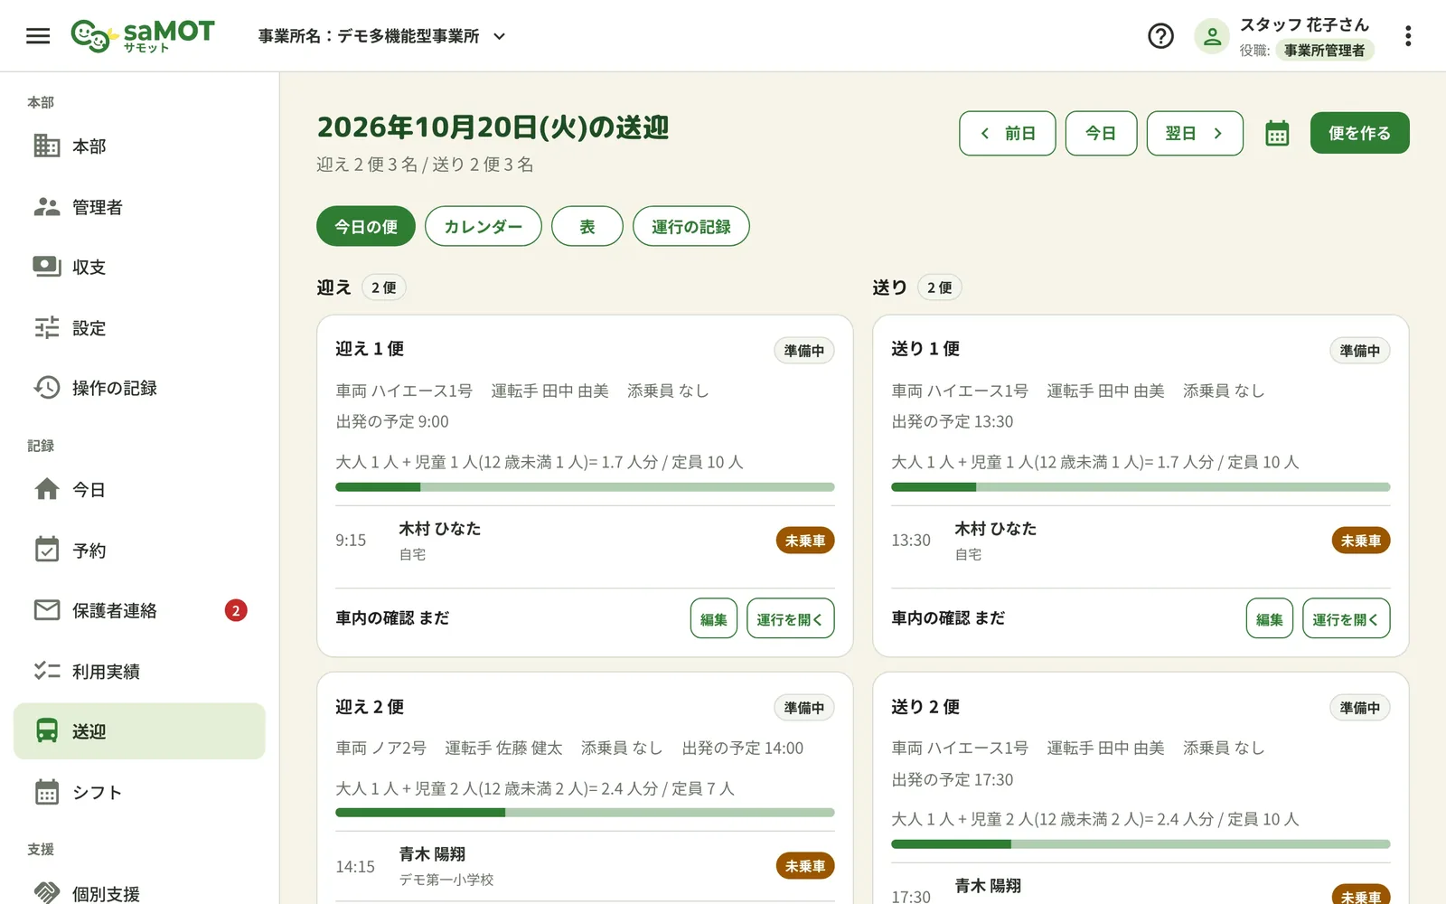Open 予約 sidebar item
The height and width of the screenshot is (904, 1446).
[x=139, y=550]
